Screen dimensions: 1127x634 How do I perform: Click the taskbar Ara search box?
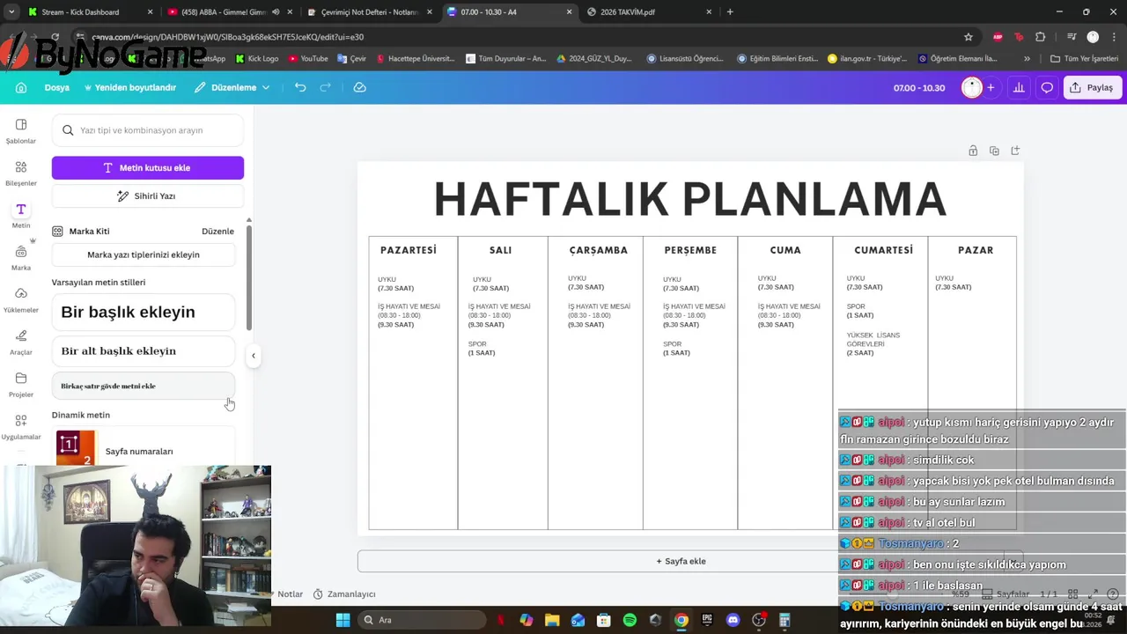pos(421,620)
